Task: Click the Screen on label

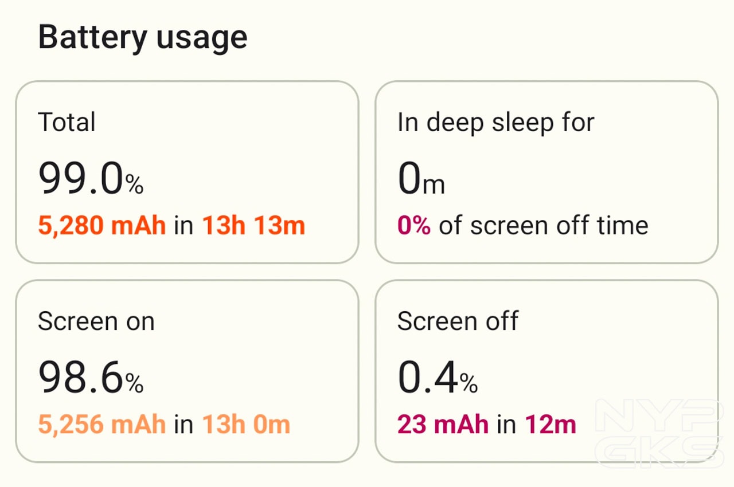Action: click(96, 321)
